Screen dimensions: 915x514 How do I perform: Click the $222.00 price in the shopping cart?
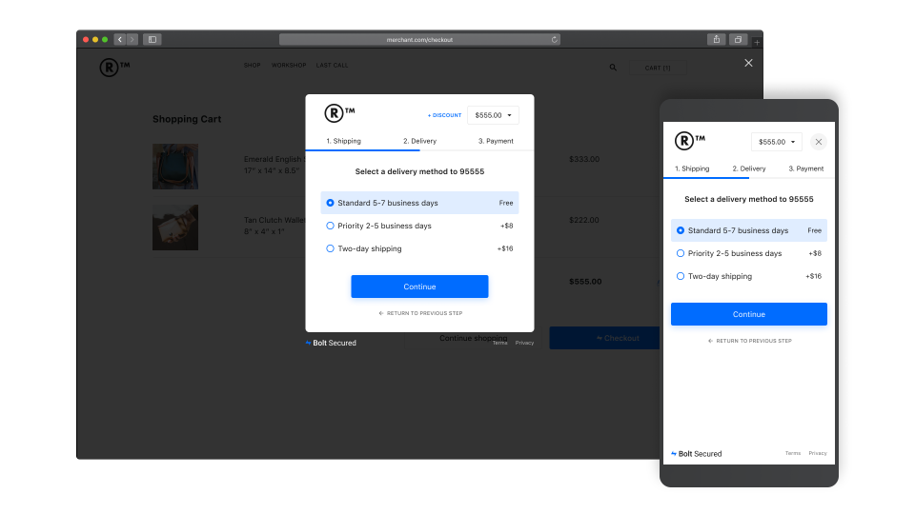click(x=584, y=220)
